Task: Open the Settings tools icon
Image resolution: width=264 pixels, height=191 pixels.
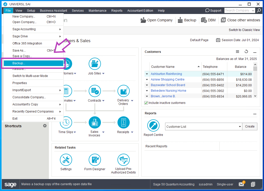Action: 66,160
